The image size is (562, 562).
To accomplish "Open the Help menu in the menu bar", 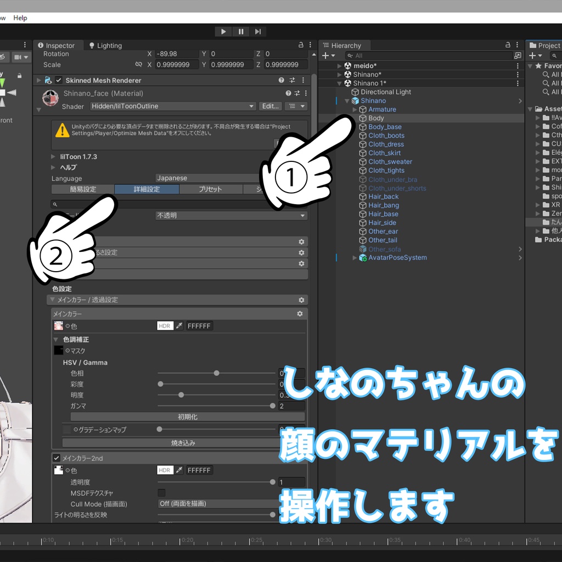I will point(20,18).
